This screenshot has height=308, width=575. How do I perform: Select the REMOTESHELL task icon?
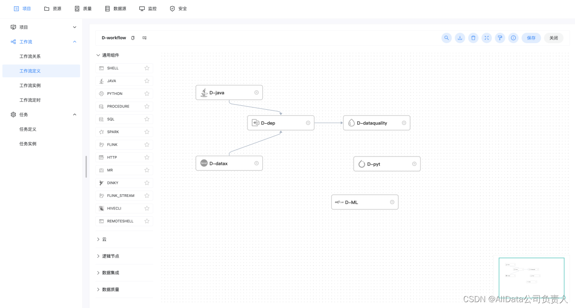coord(102,221)
